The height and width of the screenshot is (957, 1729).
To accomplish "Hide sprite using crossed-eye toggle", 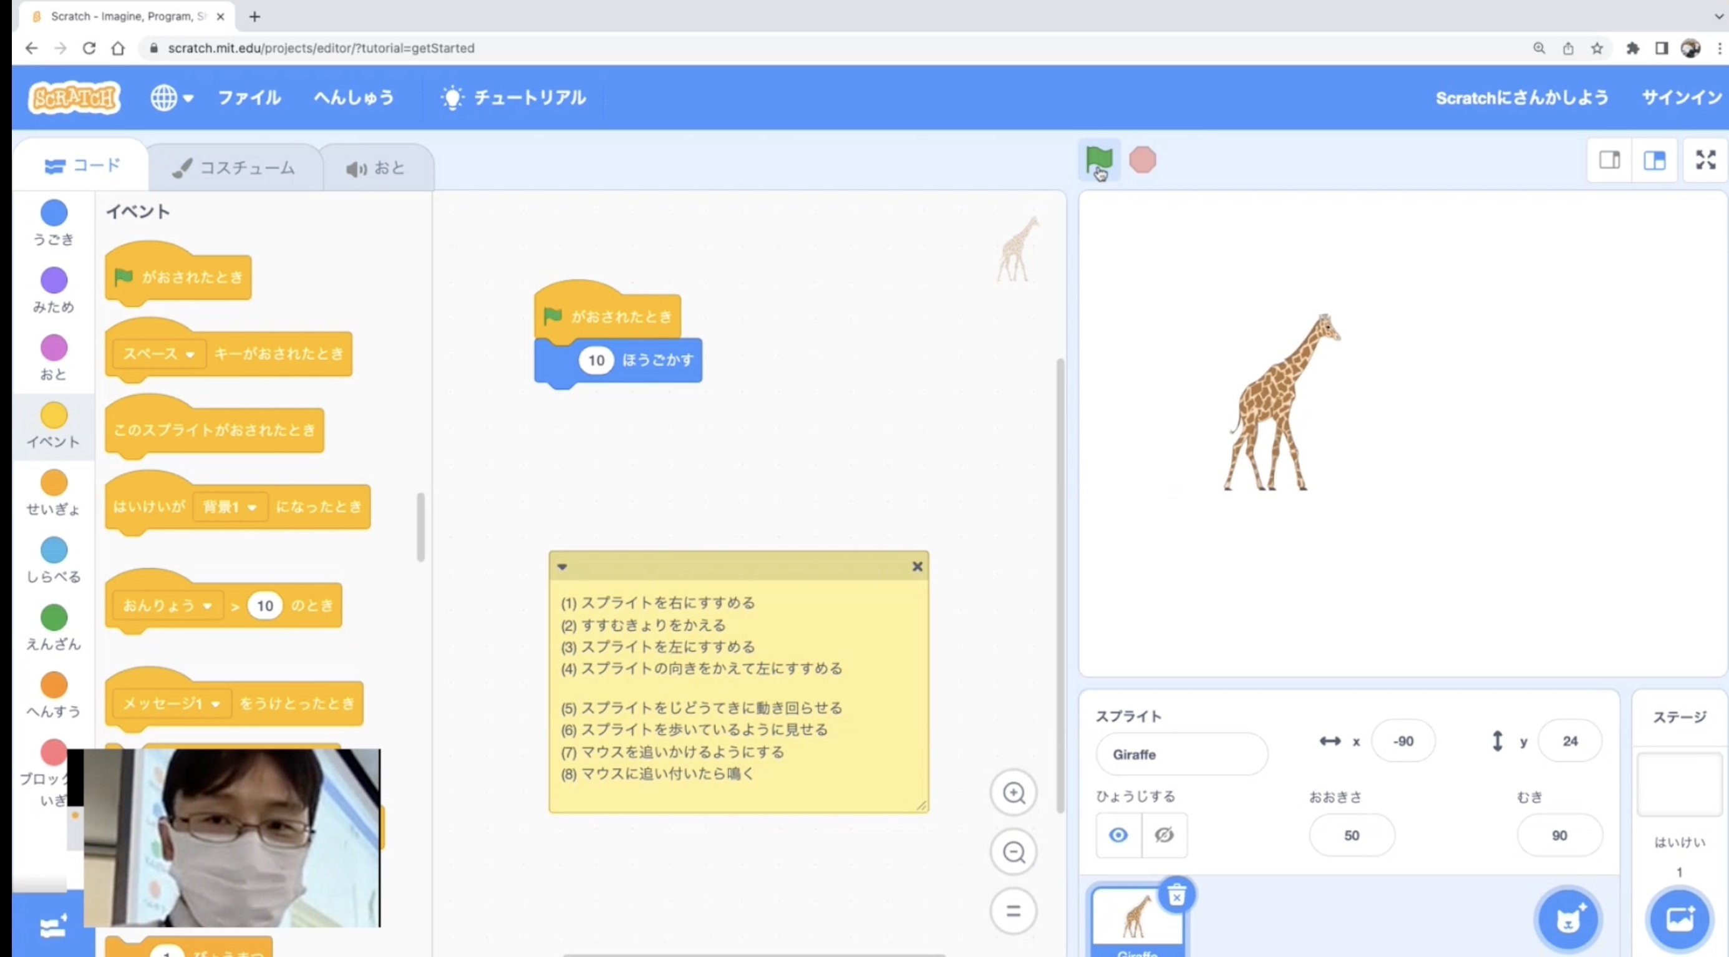I will (x=1165, y=835).
